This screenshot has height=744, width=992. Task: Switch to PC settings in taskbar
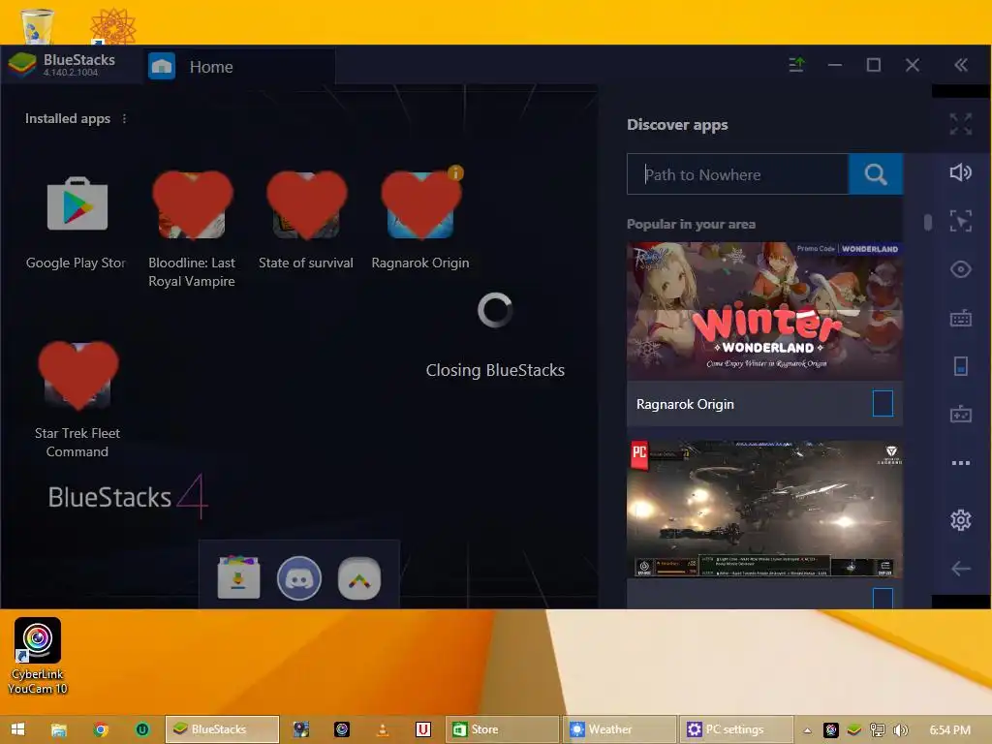click(x=737, y=729)
